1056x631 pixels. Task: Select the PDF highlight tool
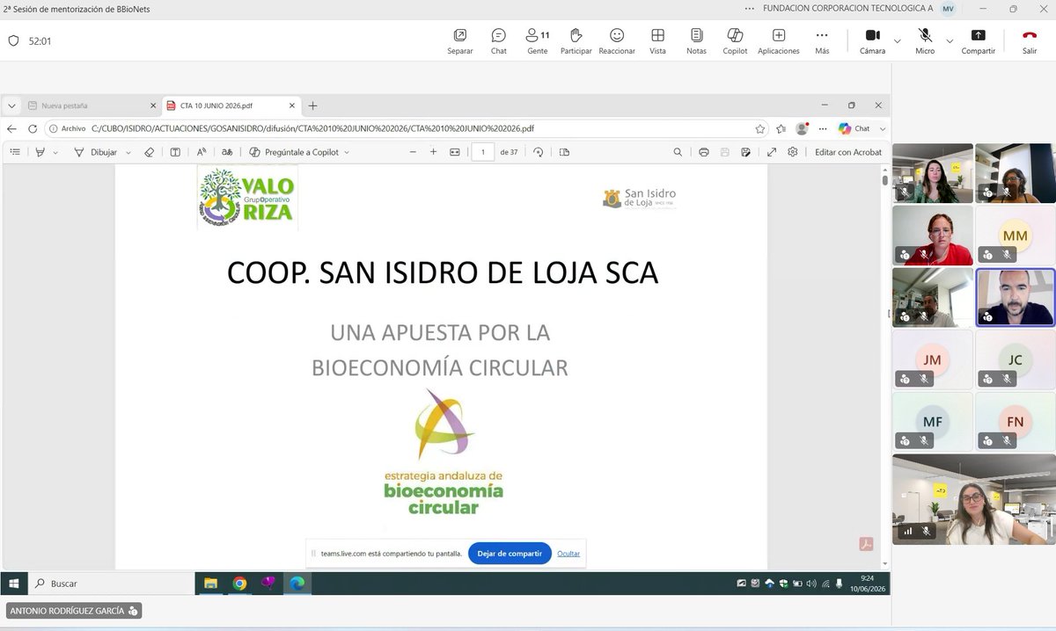[40, 152]
